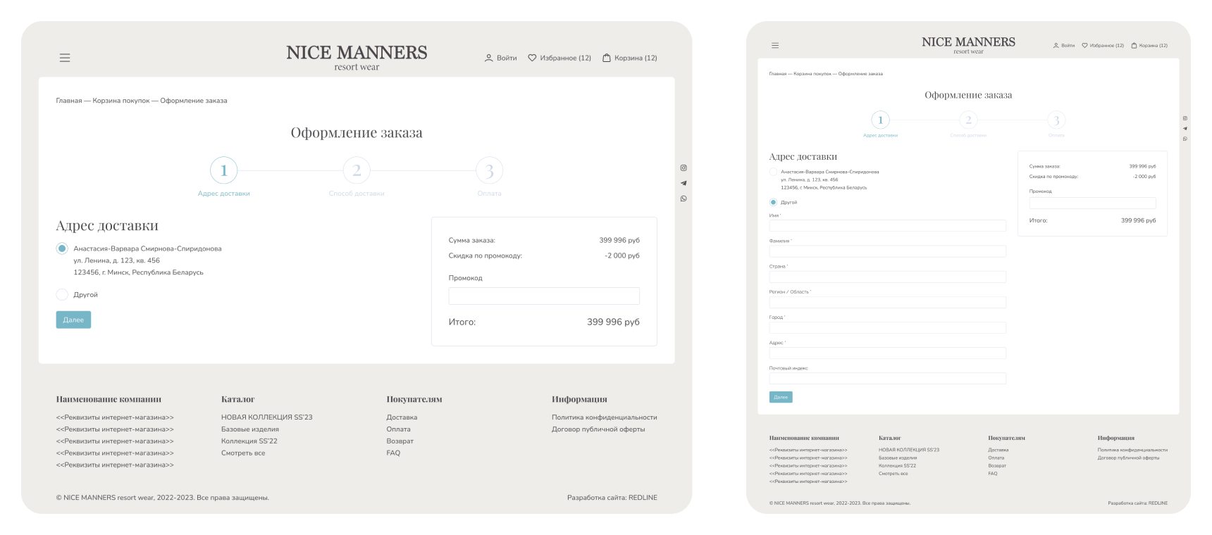Click WhatsApp icon beside left mockup
Screen dimensions: 1212x535
(684, 199)
